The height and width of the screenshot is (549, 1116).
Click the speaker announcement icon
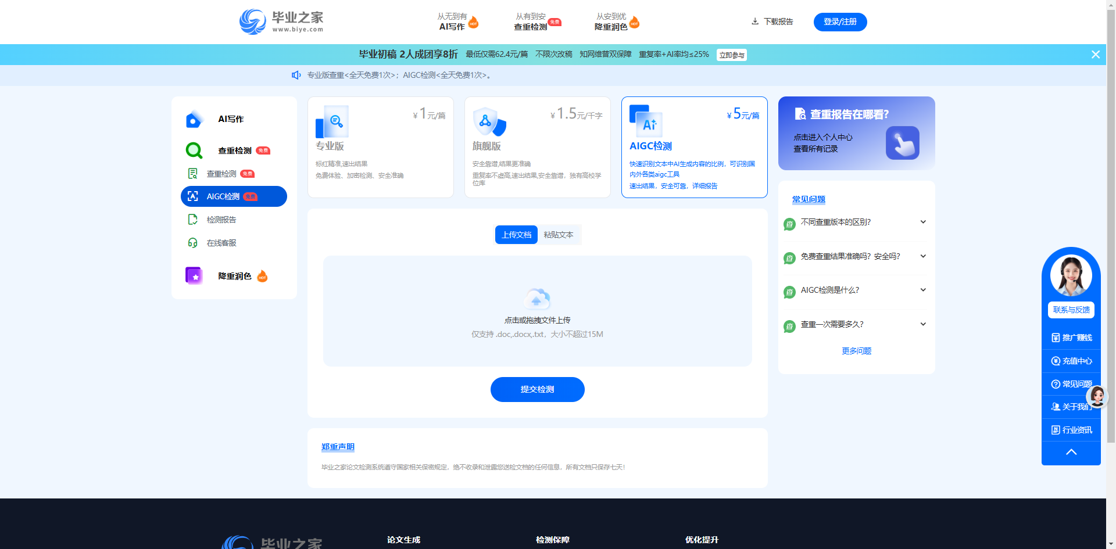(296, 75)
